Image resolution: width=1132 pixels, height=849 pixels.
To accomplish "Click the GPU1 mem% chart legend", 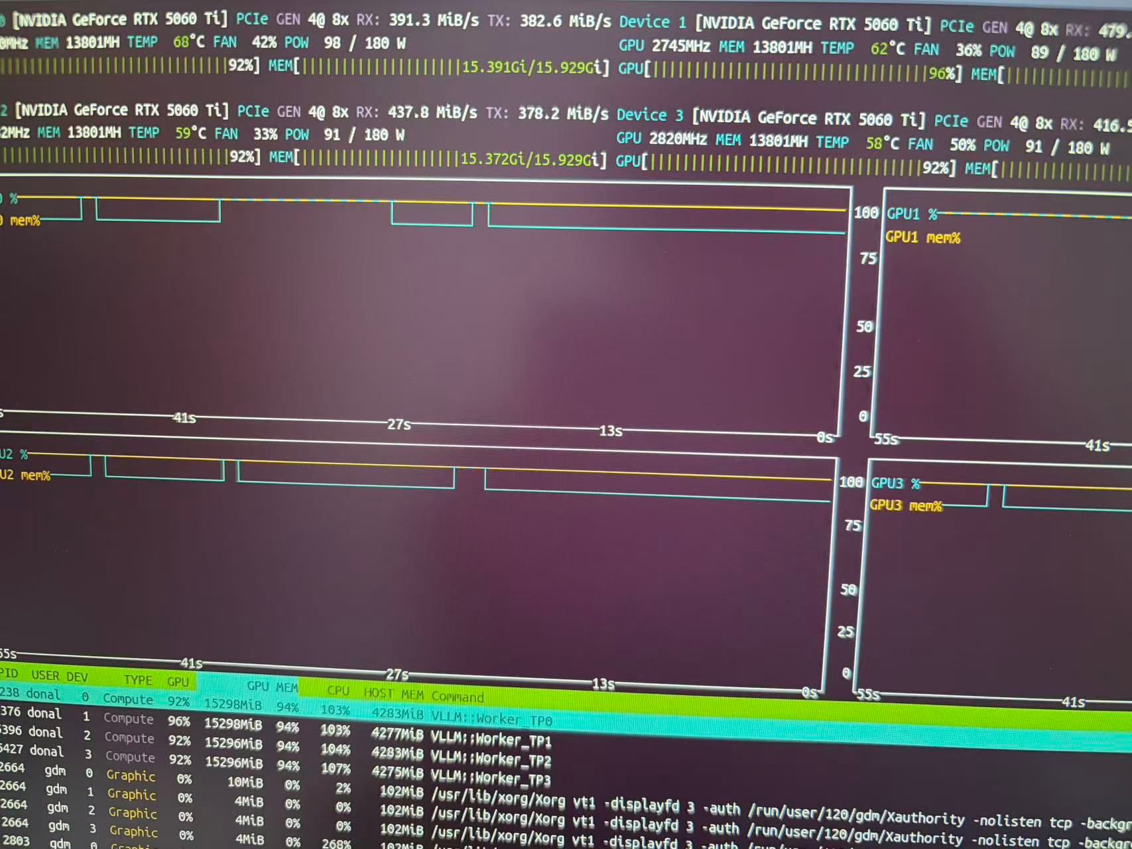I will (923, 237).
